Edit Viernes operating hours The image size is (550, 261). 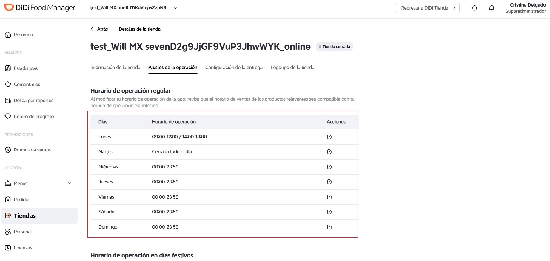[329, 197]
